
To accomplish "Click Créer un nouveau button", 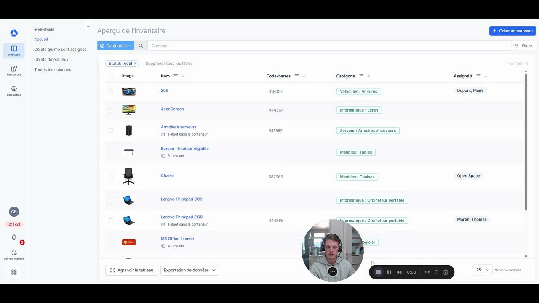I will click(512, 31).
